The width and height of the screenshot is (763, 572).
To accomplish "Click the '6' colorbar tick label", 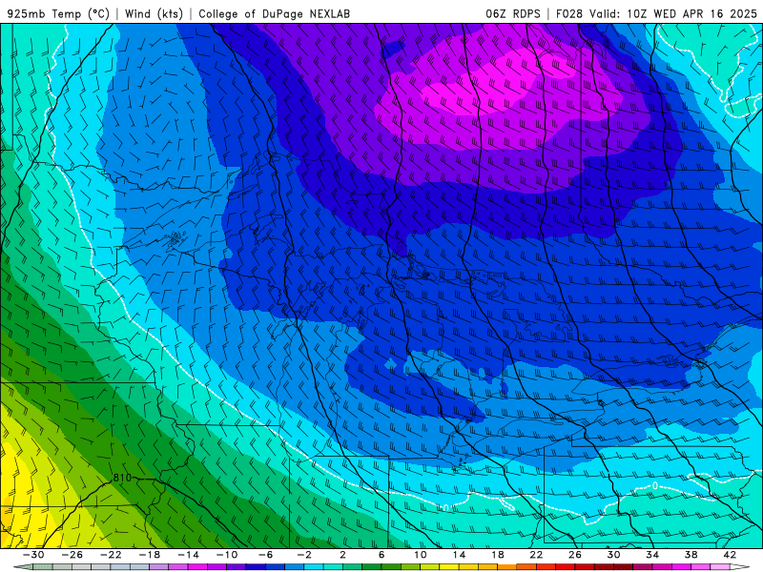I will [381, 555].
